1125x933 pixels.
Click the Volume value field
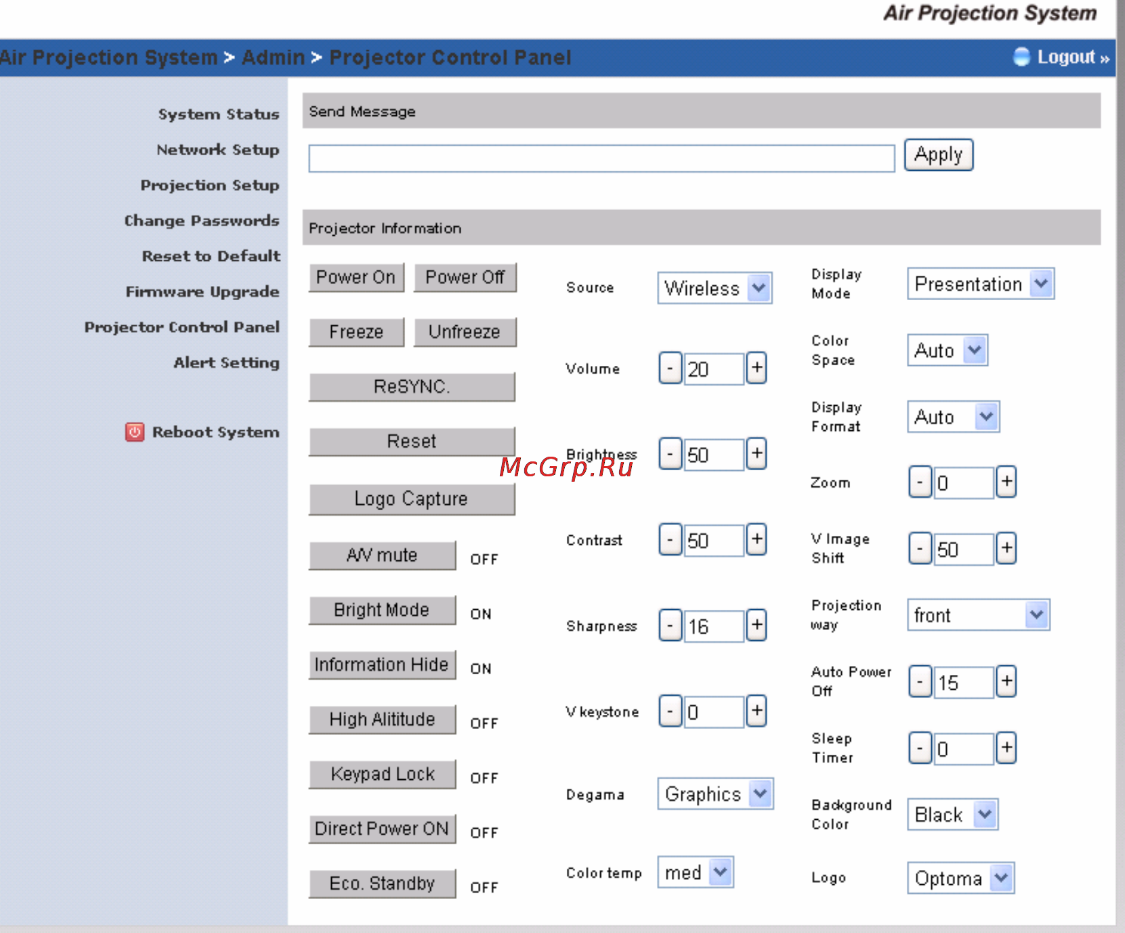(x=714, y=369)
